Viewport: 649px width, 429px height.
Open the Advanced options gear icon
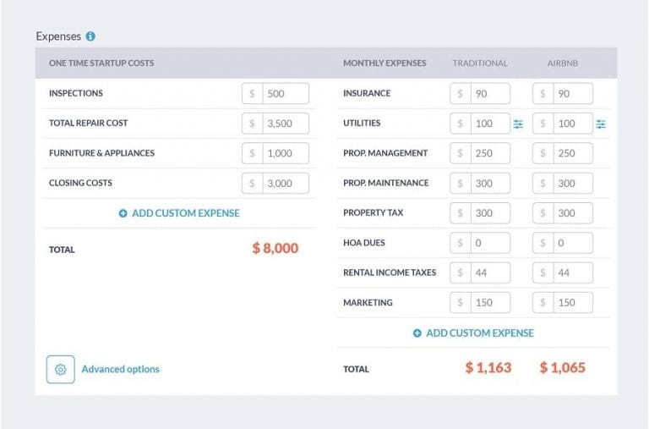[60, 370]
